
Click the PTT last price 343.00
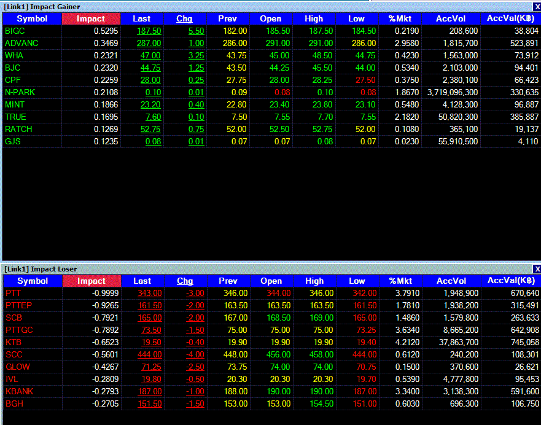[x=150, y=293]
